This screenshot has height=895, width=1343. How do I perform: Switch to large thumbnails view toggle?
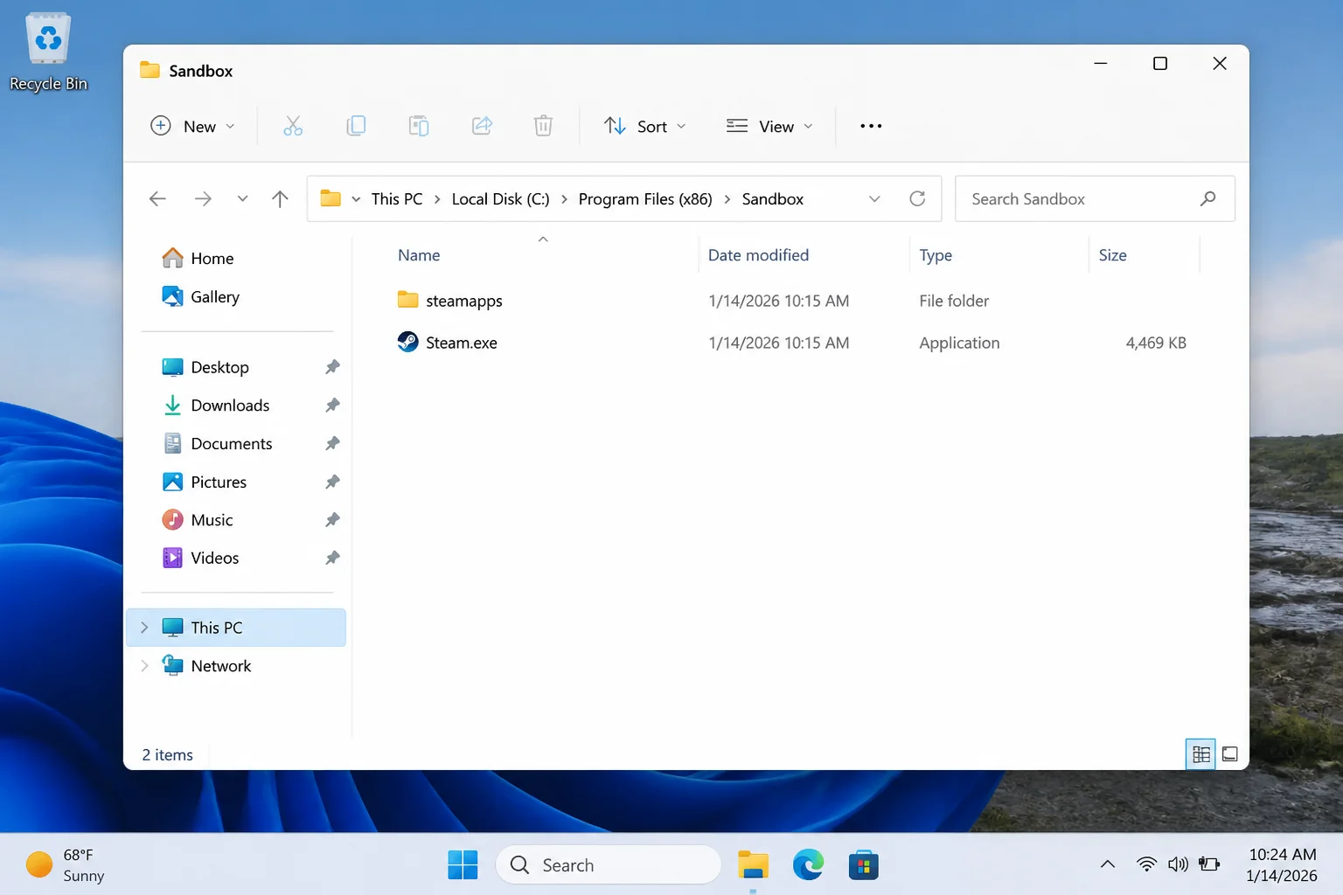click(1229, 754)
